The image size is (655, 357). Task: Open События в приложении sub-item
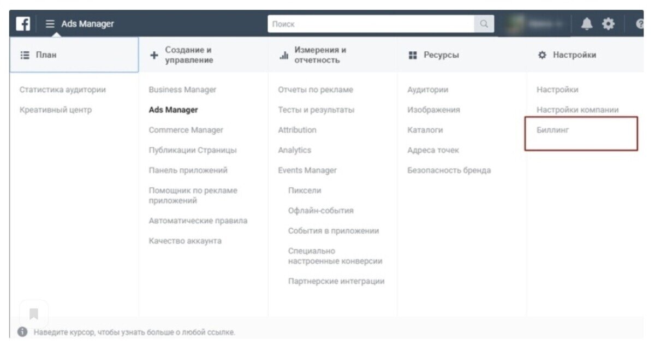[x=334, y=231]
